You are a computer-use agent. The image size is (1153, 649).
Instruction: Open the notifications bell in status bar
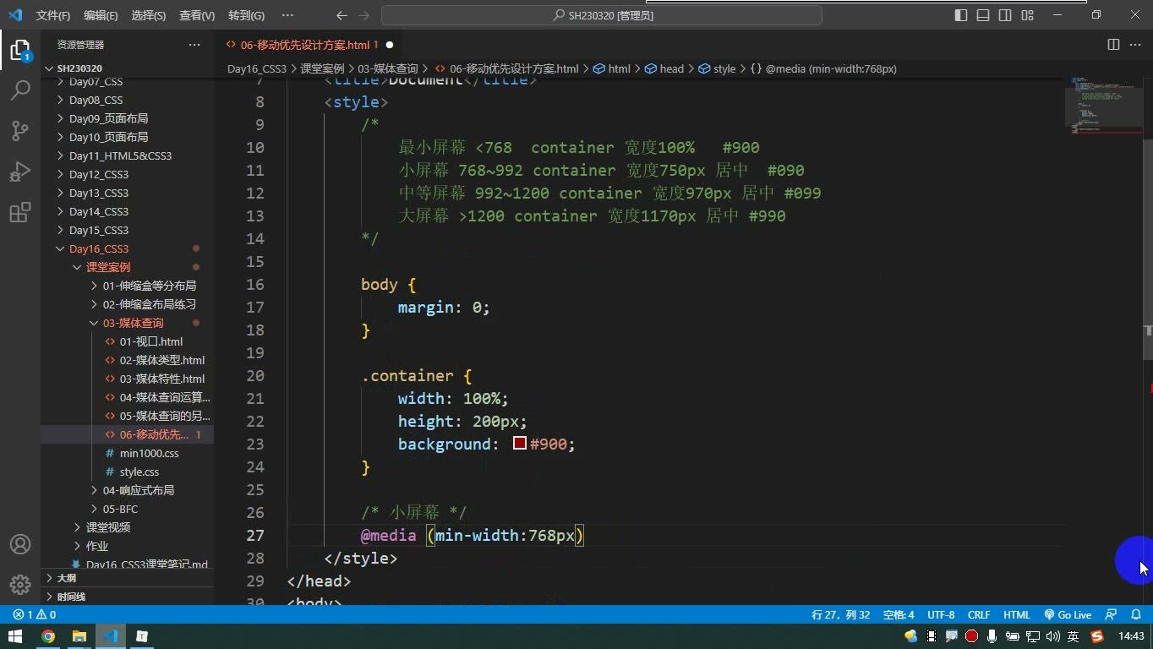point(1136,615)
